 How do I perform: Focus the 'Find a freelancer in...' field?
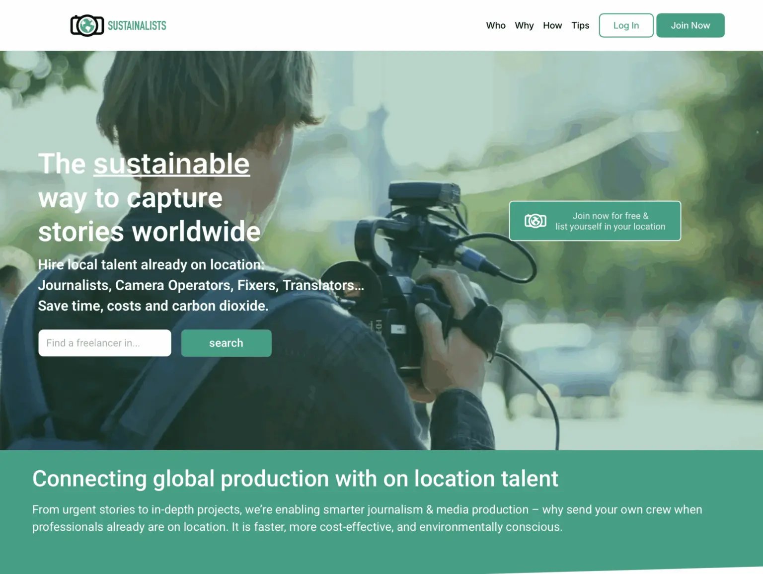pos(105,343)
